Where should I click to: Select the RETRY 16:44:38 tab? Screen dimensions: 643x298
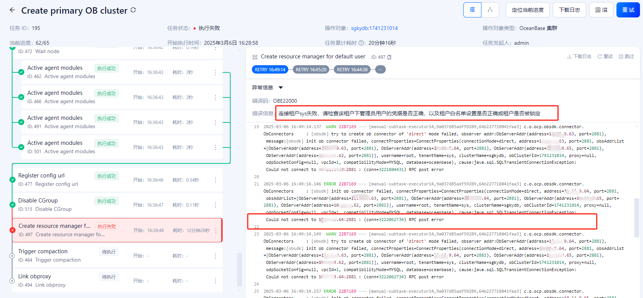tap(352, 69)
